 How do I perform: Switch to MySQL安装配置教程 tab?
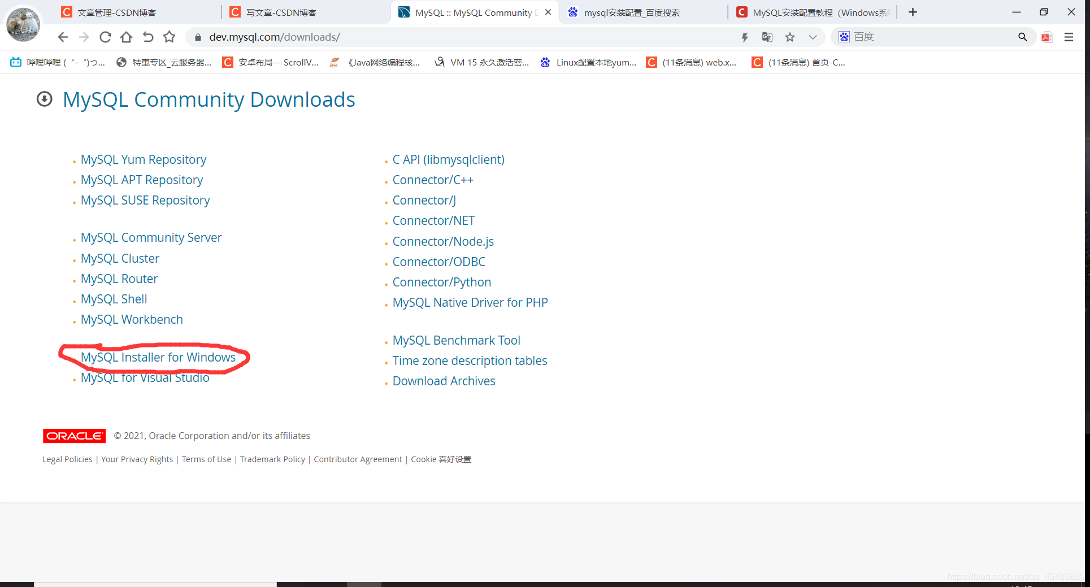812,12
